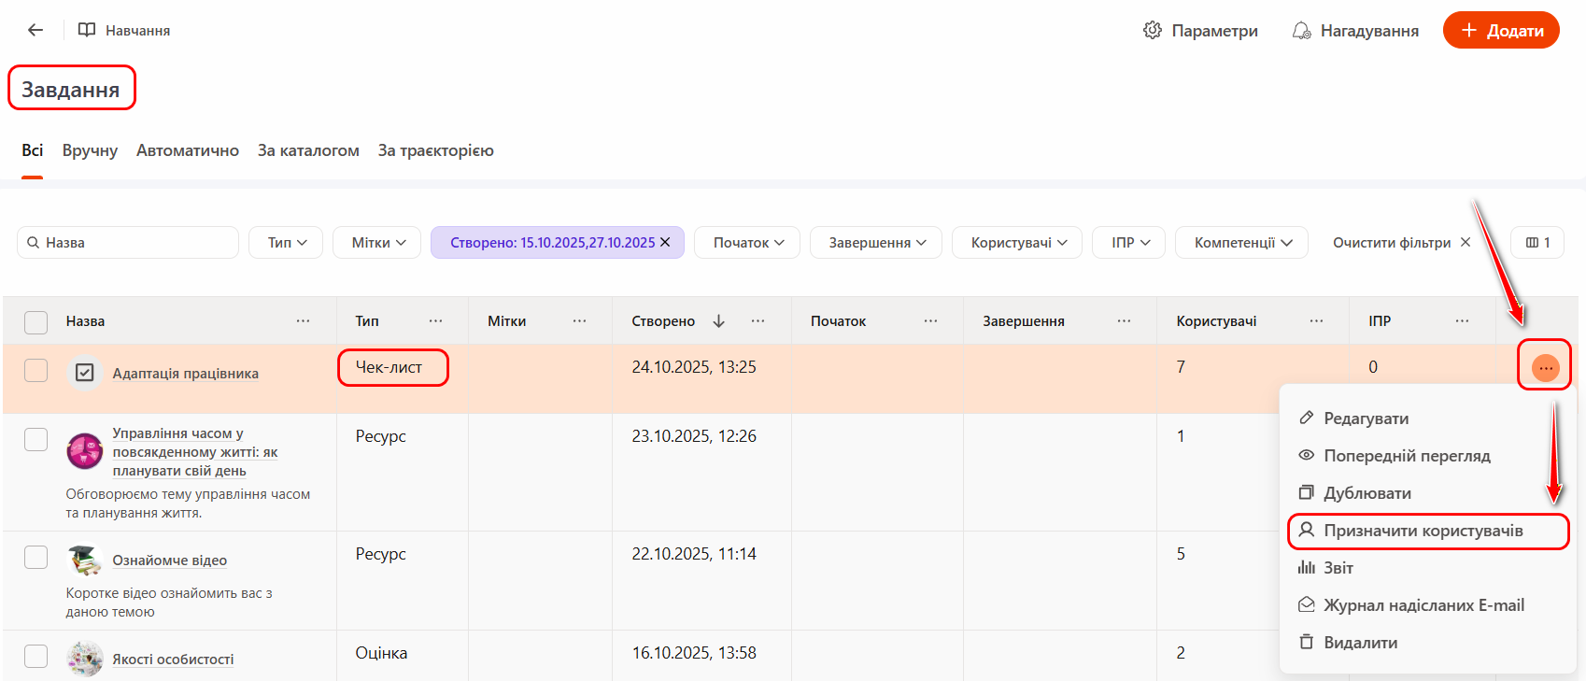The width and height of the screenshot is (1586, 681).
Task: Open the Користувачі filter dropdown
Action: [x=1016, y=243]
